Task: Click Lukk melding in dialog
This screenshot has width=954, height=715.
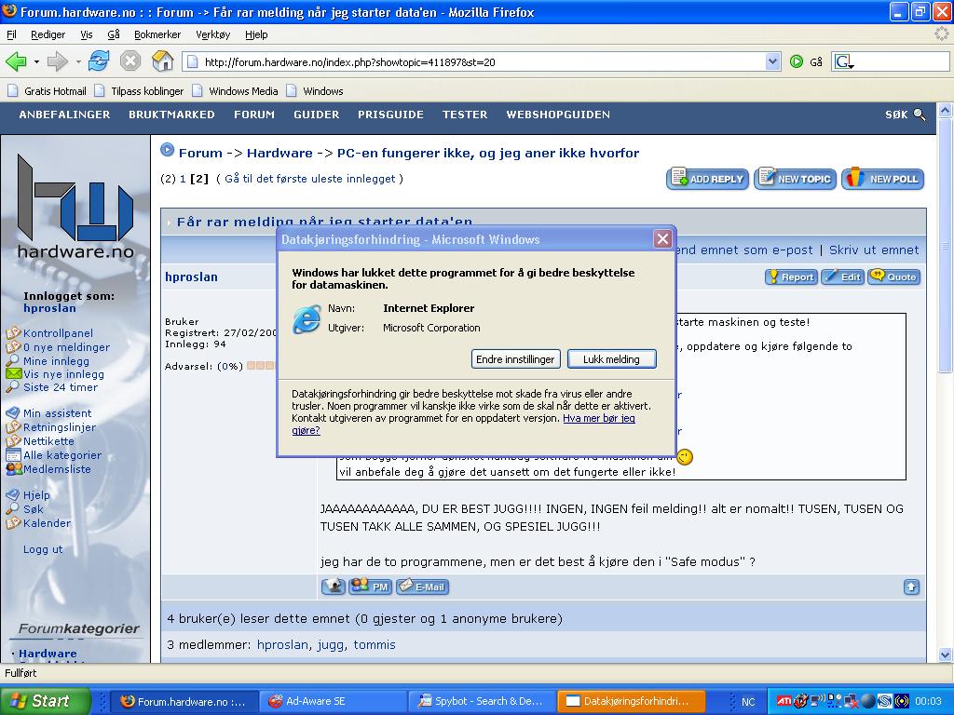Action: pos(611,359)
